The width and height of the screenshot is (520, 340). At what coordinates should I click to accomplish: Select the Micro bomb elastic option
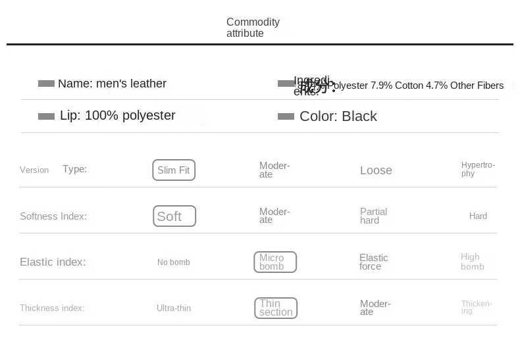pos(275,262)
